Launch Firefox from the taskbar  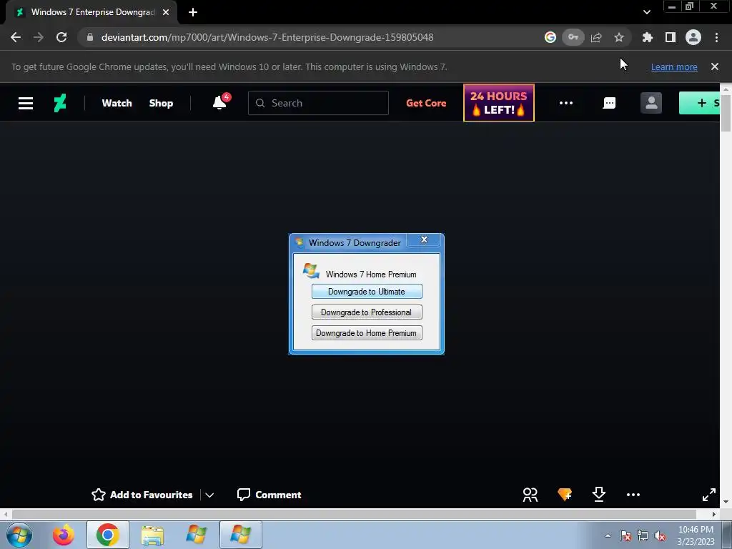(63, 535)
